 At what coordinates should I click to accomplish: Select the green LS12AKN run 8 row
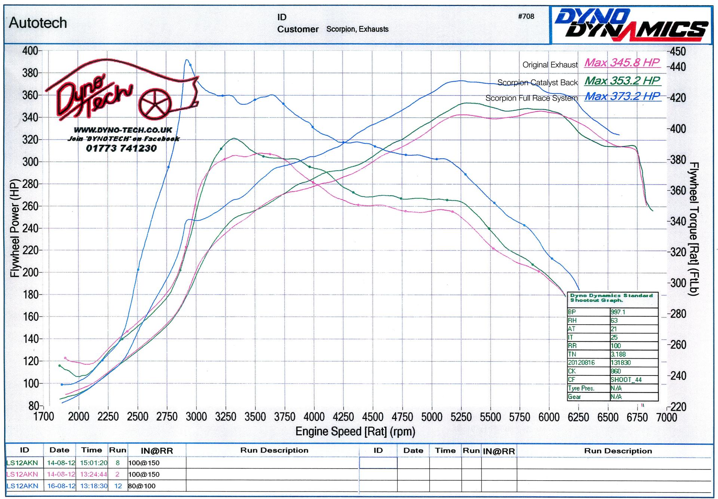tap(22, 463)
